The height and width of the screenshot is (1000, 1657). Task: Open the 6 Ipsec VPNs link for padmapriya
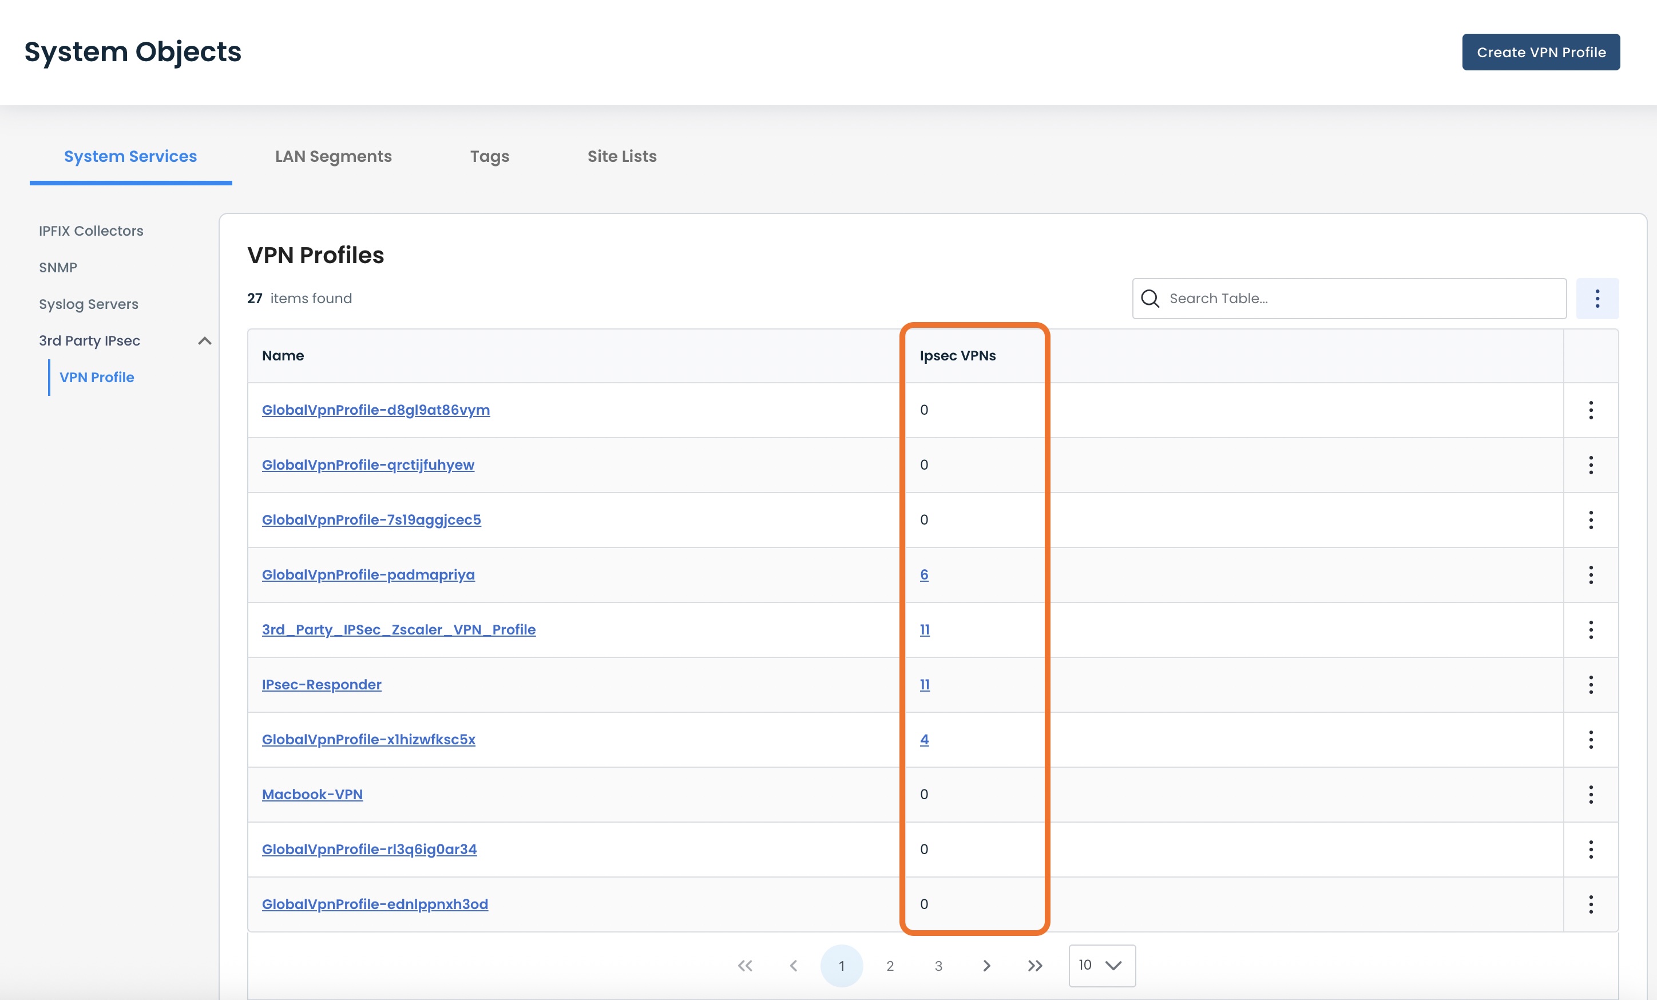(x=924, y=575)
